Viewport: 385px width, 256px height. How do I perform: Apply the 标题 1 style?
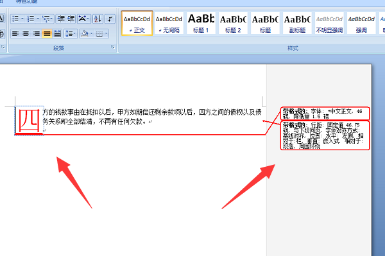click(201, 23)
